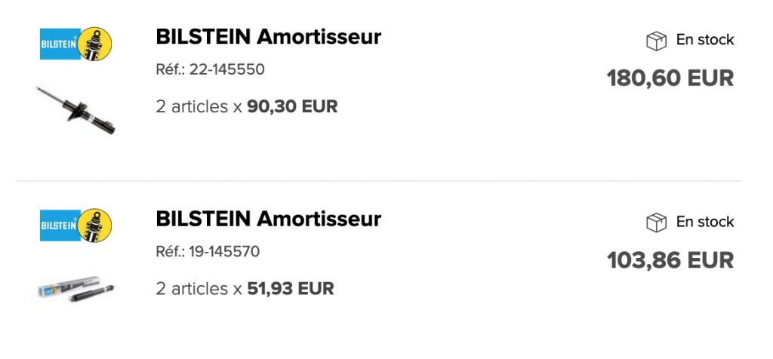Open the first BILSTEIN Amortisseur title
Screen dimensions: 773x359
268,37
